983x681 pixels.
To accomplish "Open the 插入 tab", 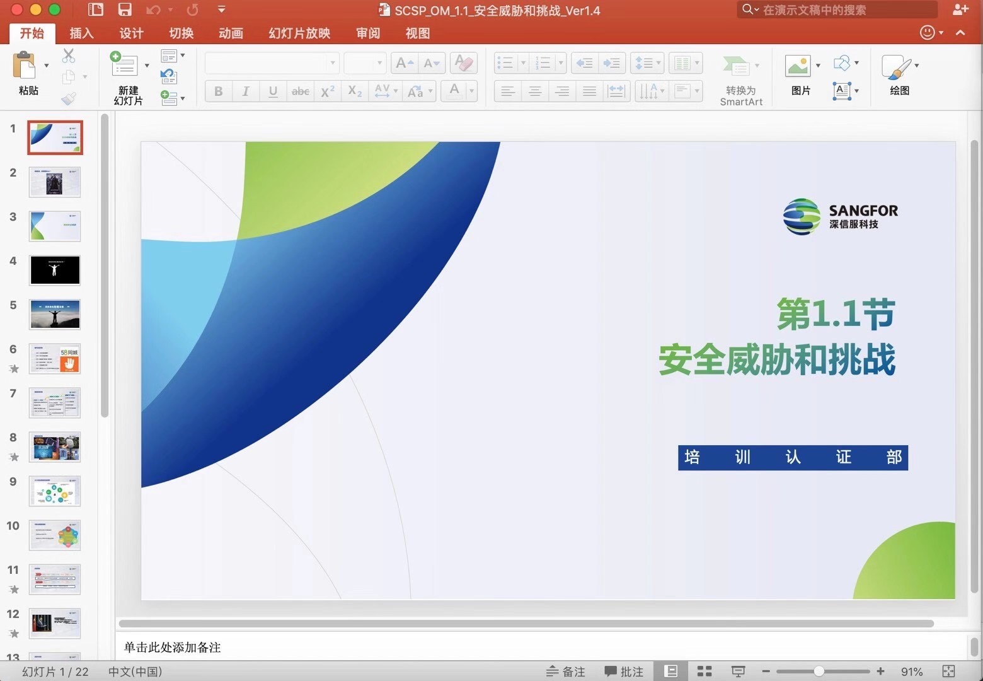I will tap(81, 33).
